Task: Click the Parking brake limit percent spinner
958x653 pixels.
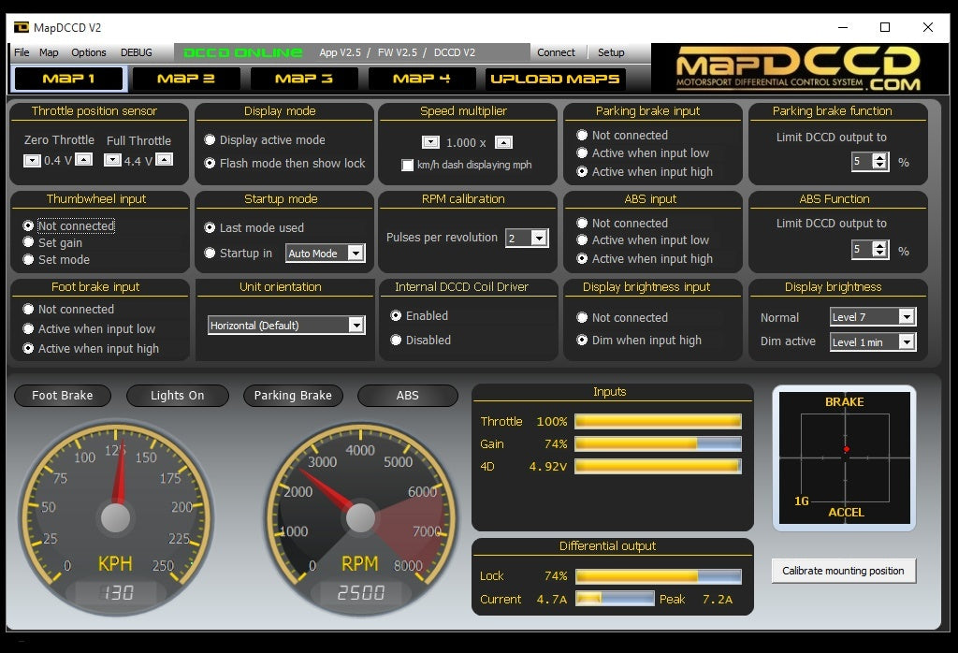Action: pyautogui.click(x=870, y=161)
